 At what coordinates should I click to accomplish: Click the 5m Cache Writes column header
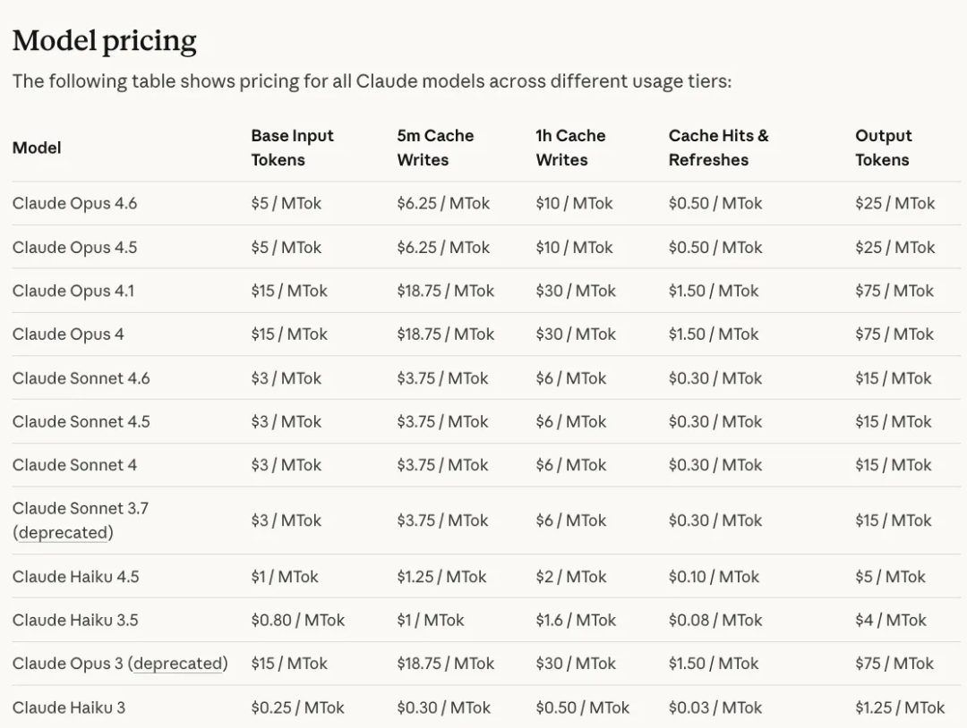435,148
